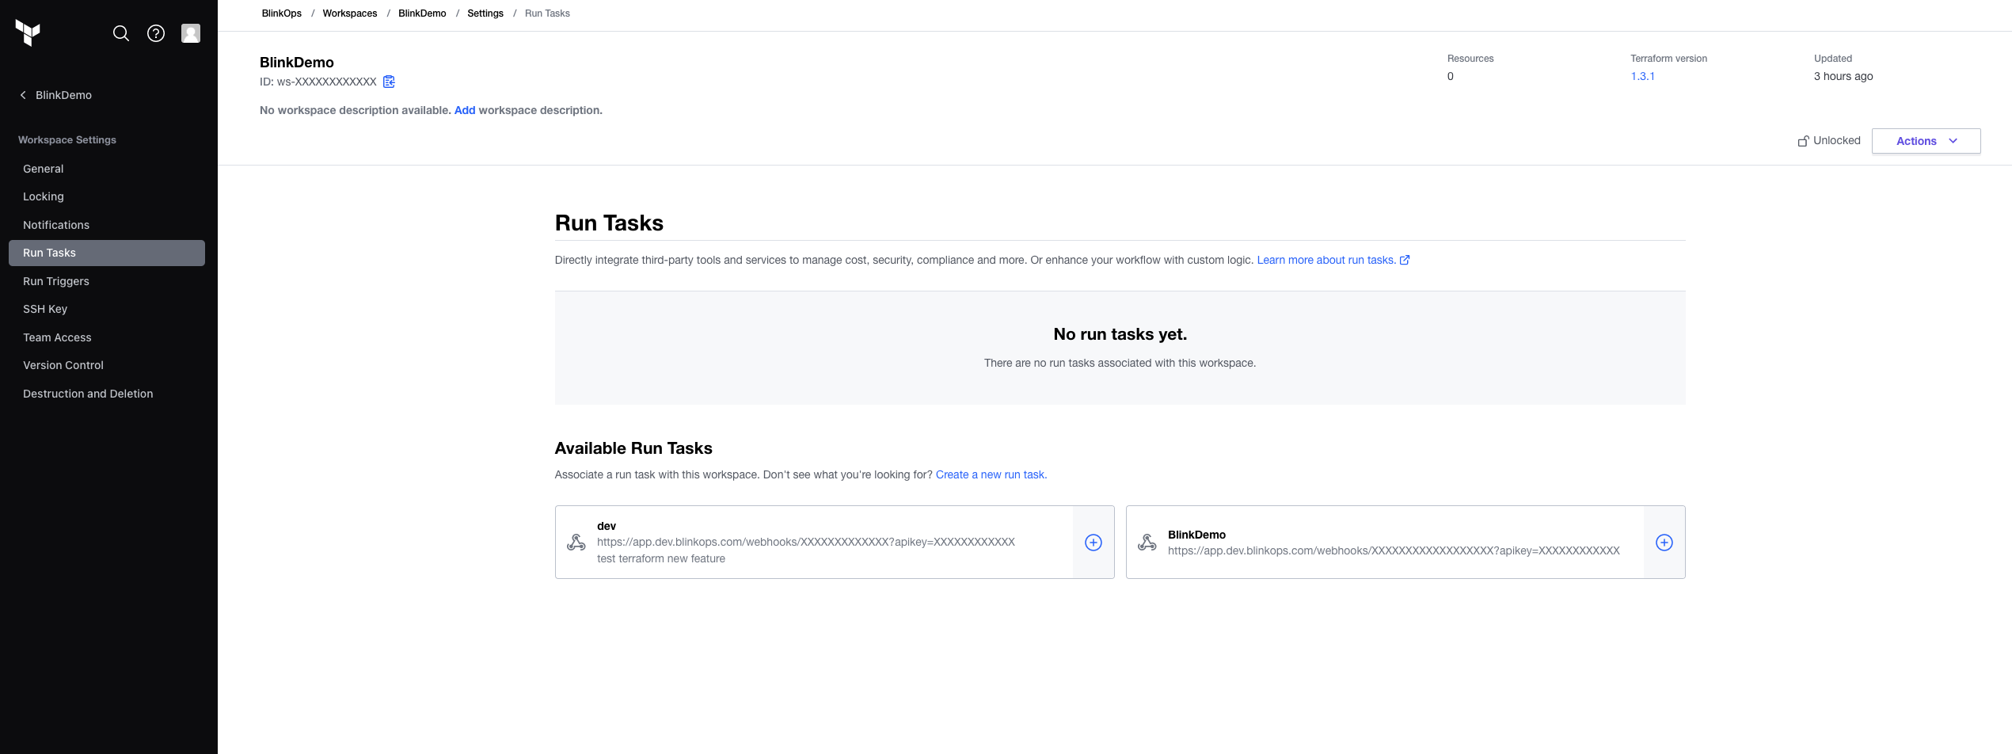
Task: Open search using the magnifier icon
Action: (x=120, y=33)
